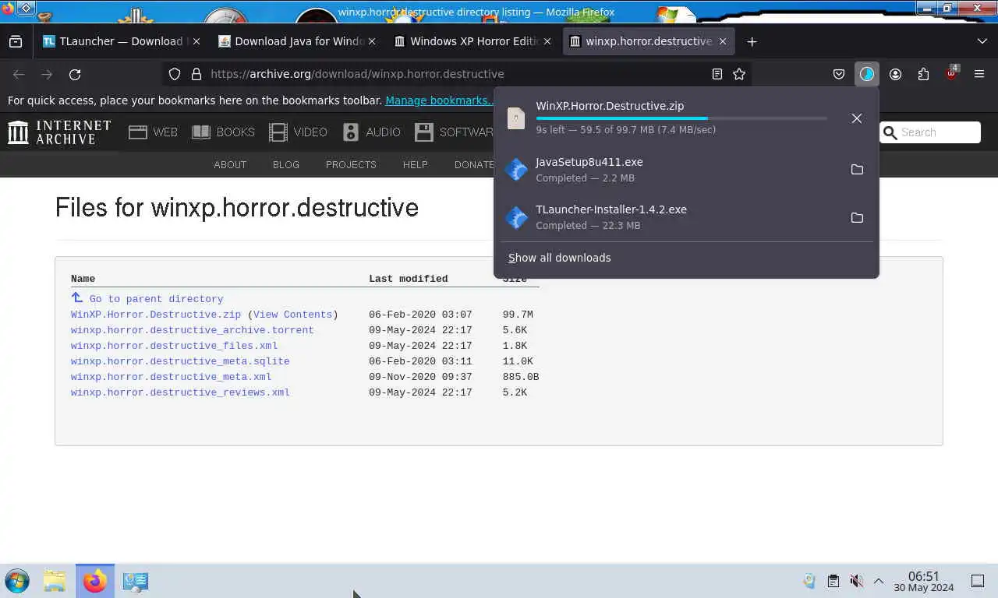Open winxp.horror.destructive_meta.xml
Image resolution: width=998 pixels, height=598 pixels.
[171, 377]
